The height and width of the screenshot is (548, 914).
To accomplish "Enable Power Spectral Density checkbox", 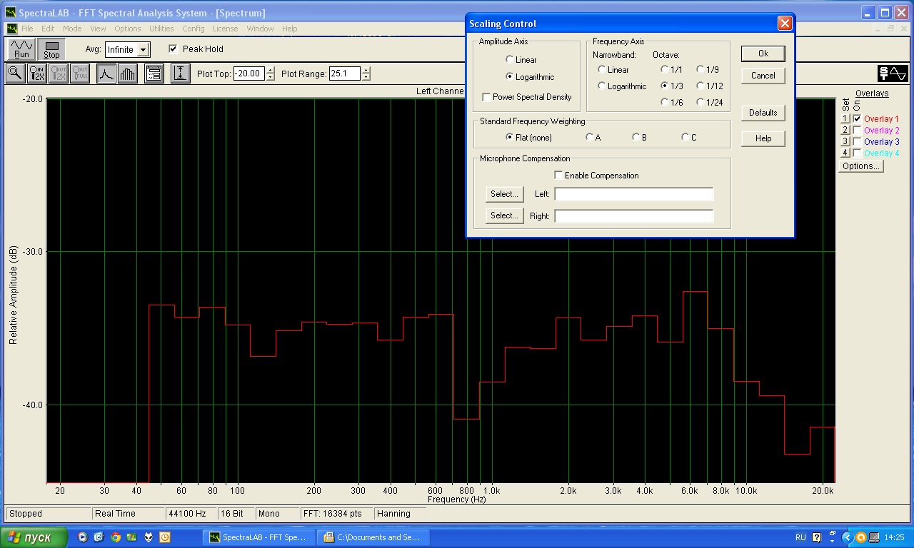I will [487, 97].
